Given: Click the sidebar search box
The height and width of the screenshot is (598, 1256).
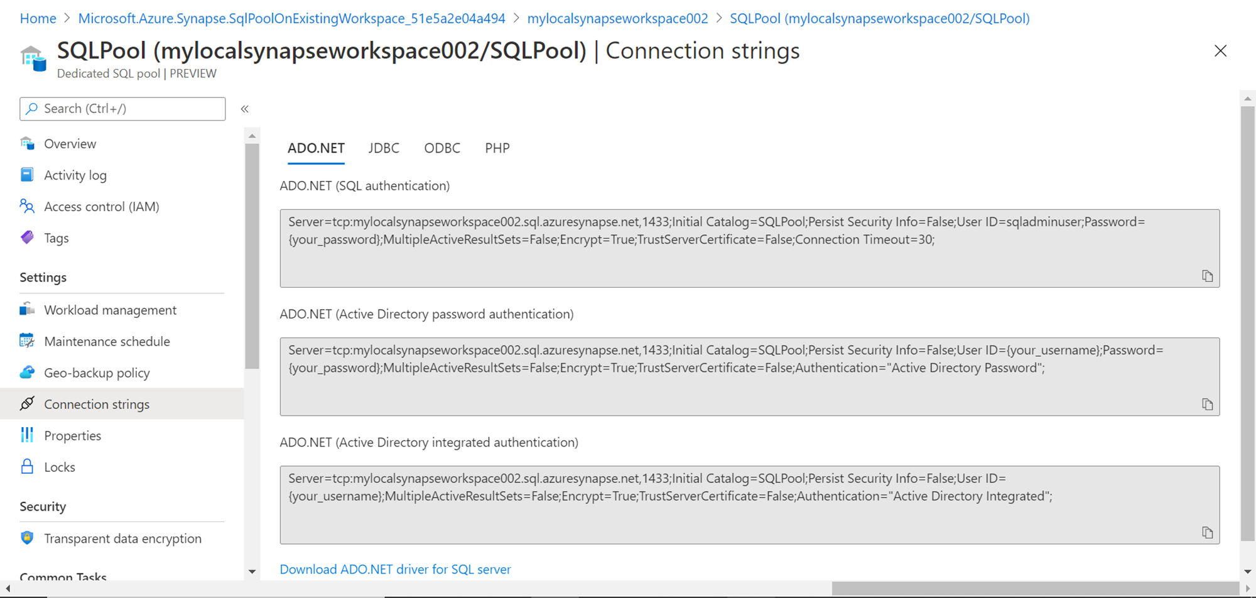Looking at the screenshot, I should click(x=122, y=109).
